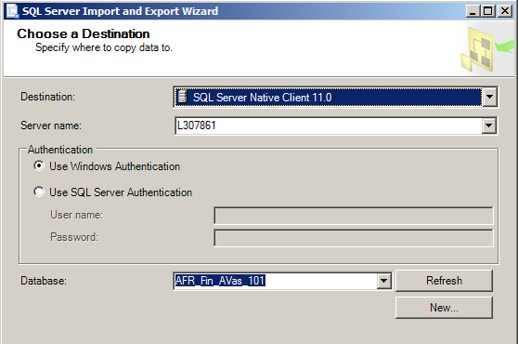Click the Choose a Destination heading
This screenshot has width=518, height=344.
pos(84,33)
